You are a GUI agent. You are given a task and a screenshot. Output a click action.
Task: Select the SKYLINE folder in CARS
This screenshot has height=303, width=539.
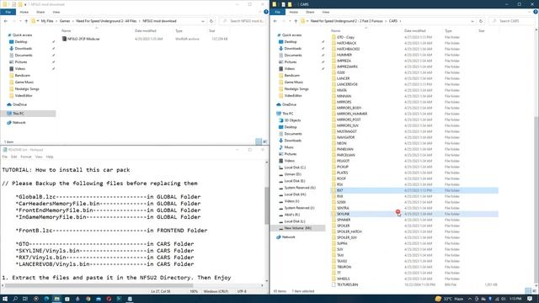[414, 214]
